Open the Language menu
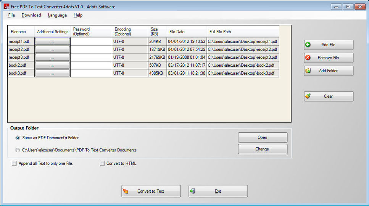369x206 pixels. (57, 15)
